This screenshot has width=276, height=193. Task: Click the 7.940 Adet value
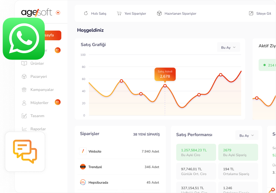point(150,151)
